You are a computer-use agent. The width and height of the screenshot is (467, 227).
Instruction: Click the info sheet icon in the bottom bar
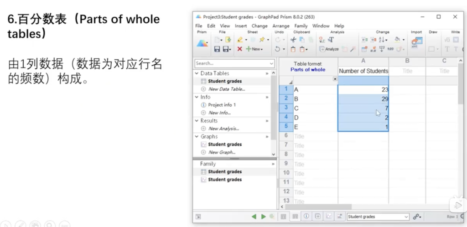point(306,217)
